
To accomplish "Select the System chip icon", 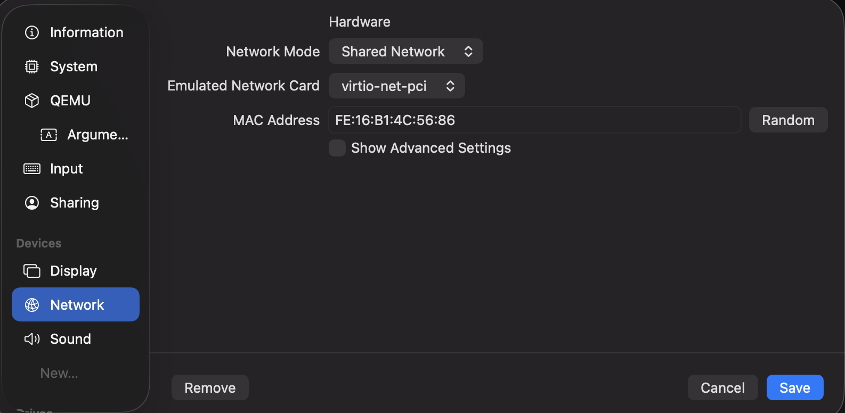I will 32,67.
